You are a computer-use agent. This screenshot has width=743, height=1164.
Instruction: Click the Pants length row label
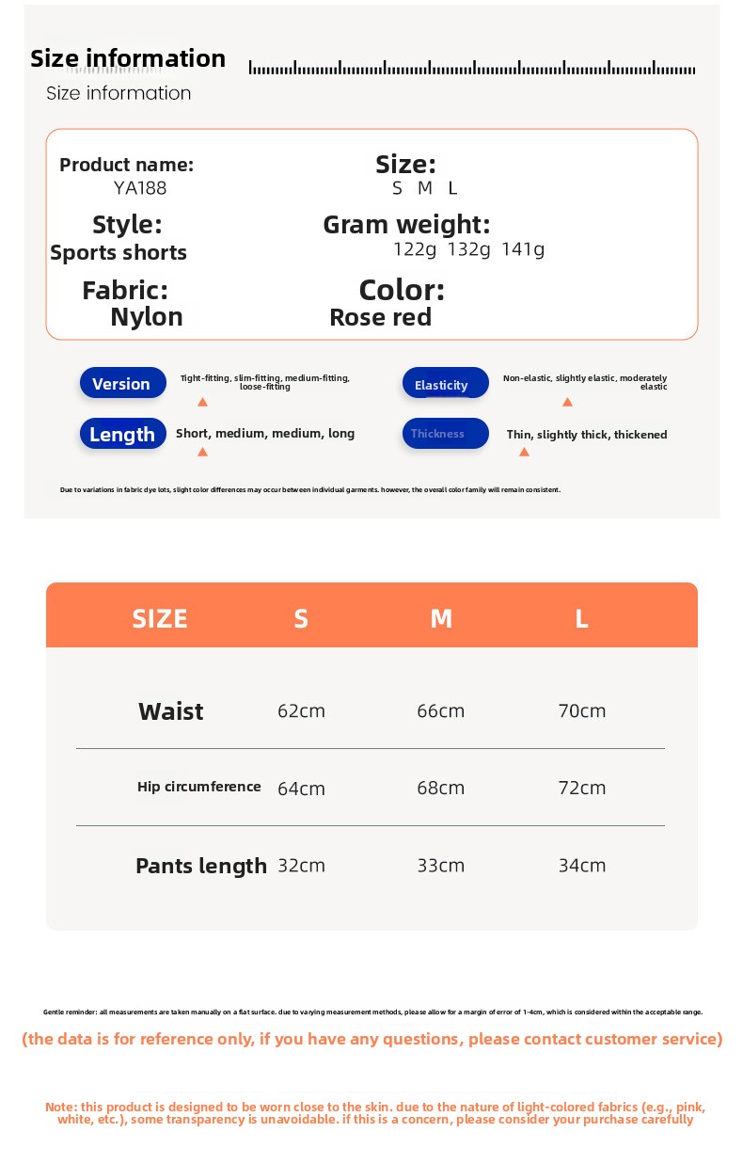(x=201, y=866)
